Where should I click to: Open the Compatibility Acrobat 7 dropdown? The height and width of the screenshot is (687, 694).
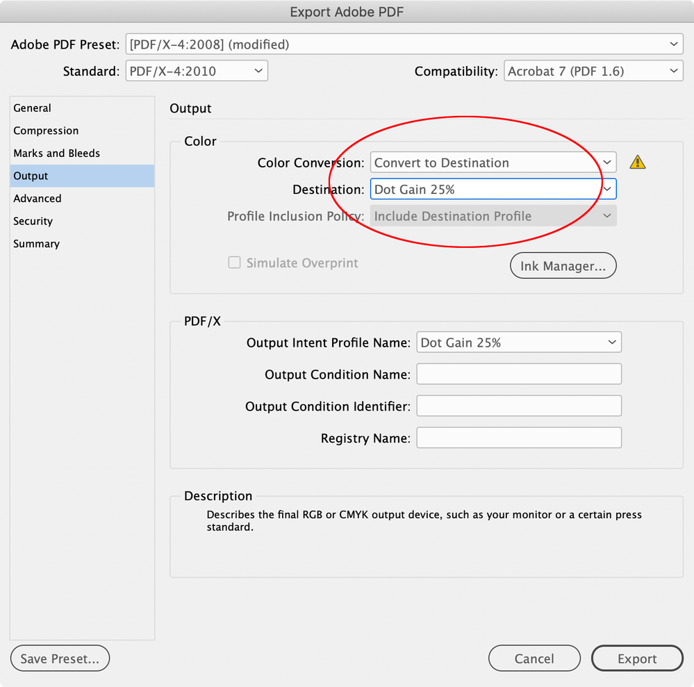593,71
